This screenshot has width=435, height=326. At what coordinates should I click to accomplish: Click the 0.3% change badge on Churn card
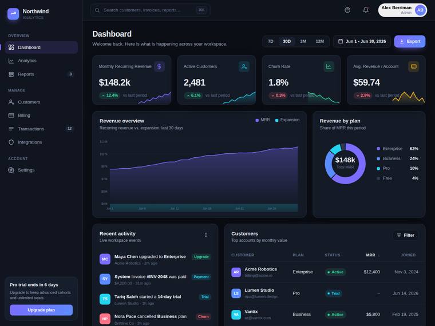point(278,96)
